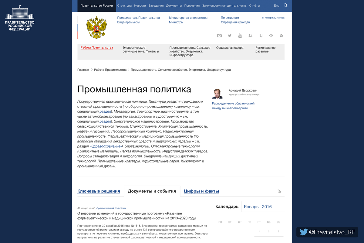Open the mobile phone icon

(x=261, y=36)
